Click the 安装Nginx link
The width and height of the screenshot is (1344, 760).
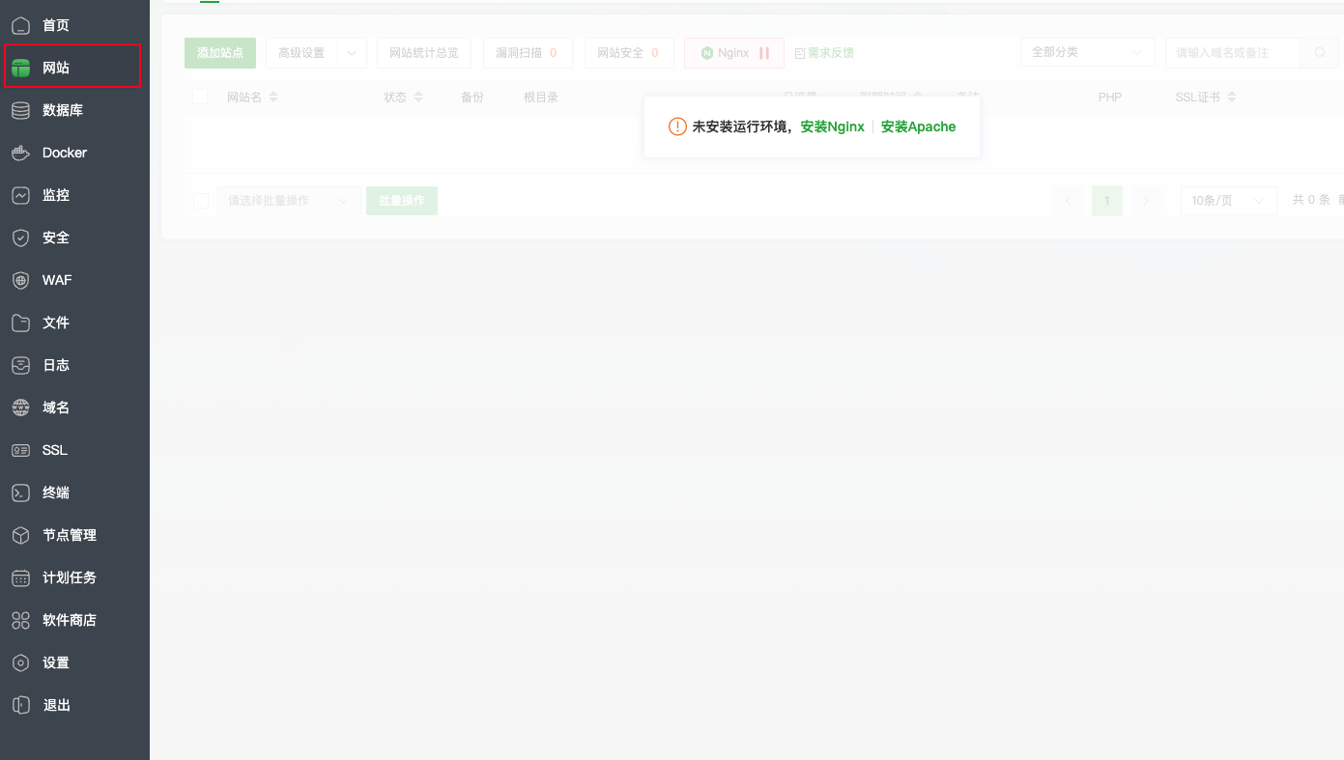[832, 127]
